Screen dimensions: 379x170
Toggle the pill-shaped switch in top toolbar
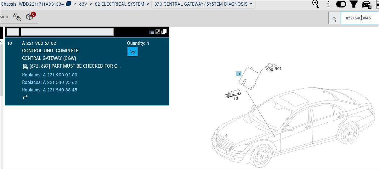(x=341, y=4)
